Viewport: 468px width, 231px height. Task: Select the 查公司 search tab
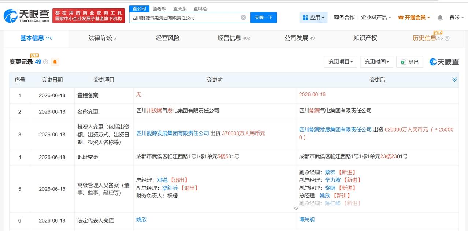click(x=139, y=8)
